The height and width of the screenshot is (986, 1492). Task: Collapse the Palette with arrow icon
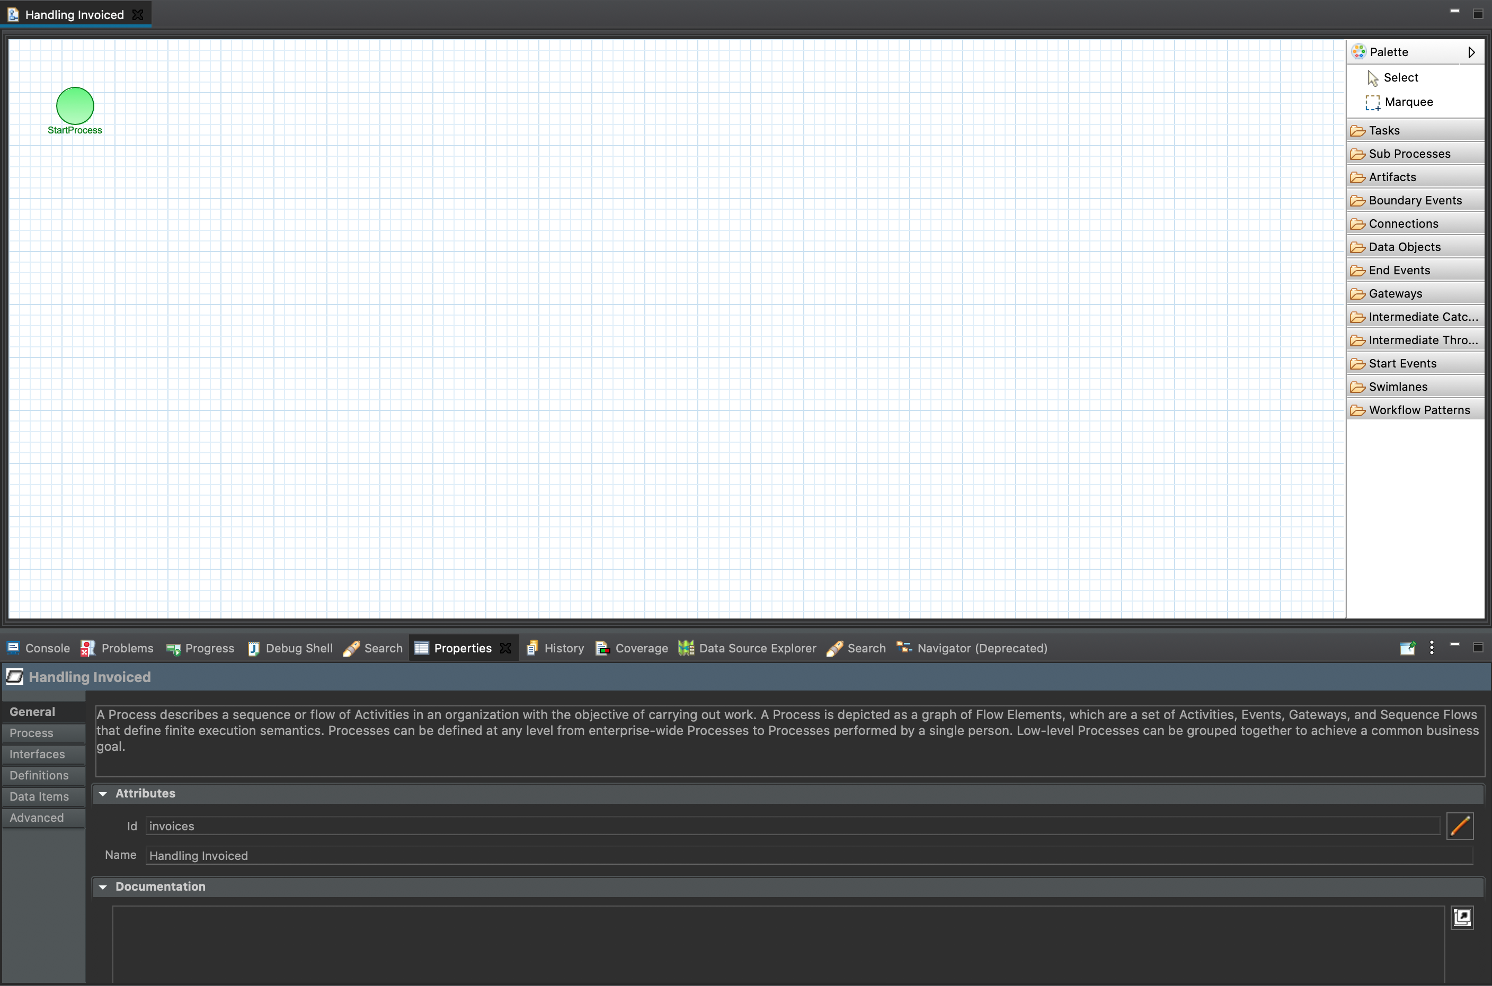pyautogui.click(x=1471, y=52)
